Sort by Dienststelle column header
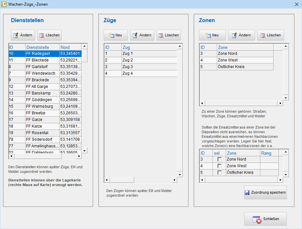 (42, 47)
